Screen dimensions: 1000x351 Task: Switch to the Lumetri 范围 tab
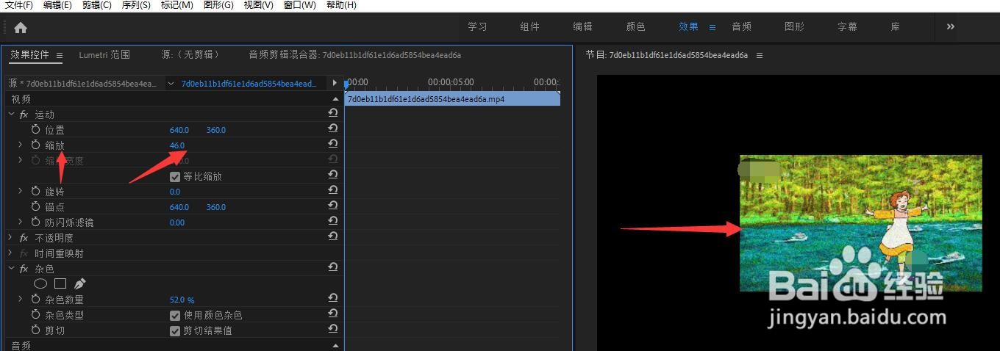104,54
